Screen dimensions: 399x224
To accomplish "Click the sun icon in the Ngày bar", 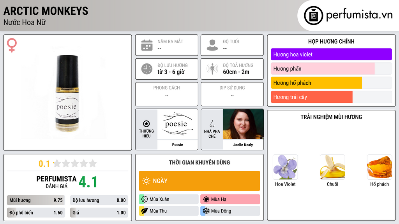I will 146,181.
